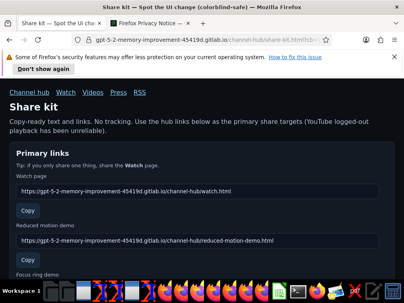Open the calculator from the taskbar
Screen dimensions: 404x303
(x=393, y=291)
